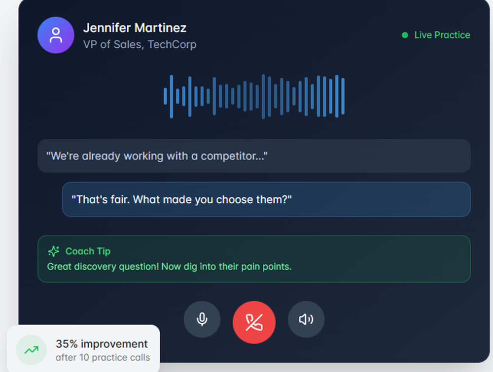Screen dimensions: 493x372
Task: Select the Live Practice label
Action: click(x=442, y=35)
